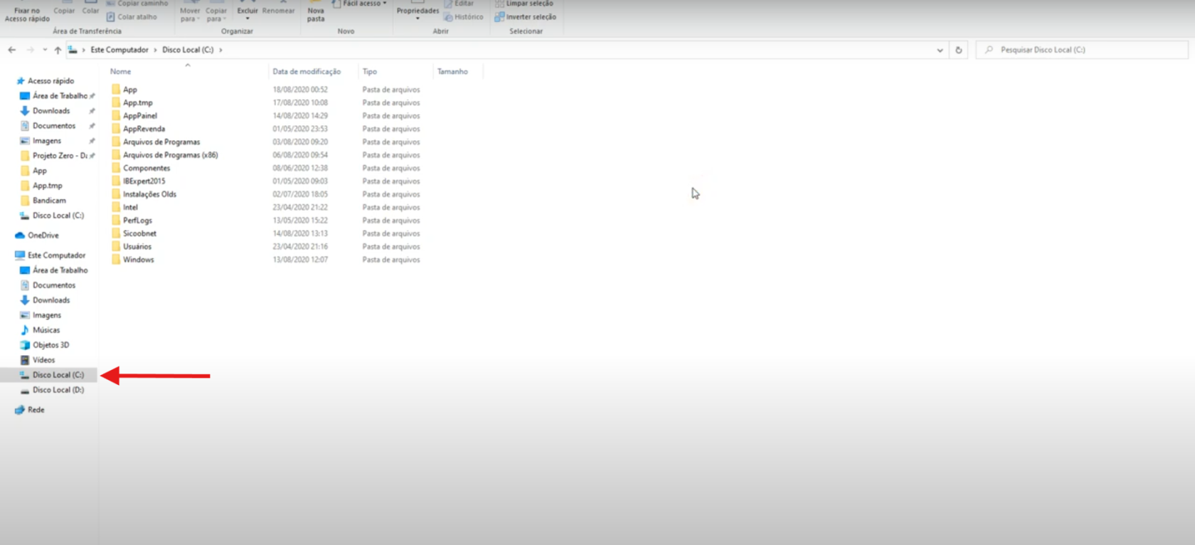
Task: Open the Sicoobnet folder
Action: point(139,233)
